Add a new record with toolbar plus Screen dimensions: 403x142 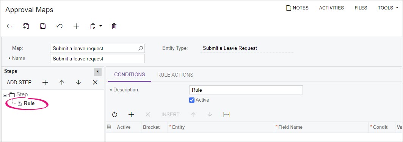click(x=76, y=26)
